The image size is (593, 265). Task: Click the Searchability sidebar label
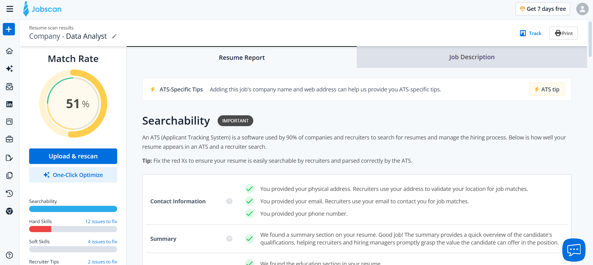43,201
